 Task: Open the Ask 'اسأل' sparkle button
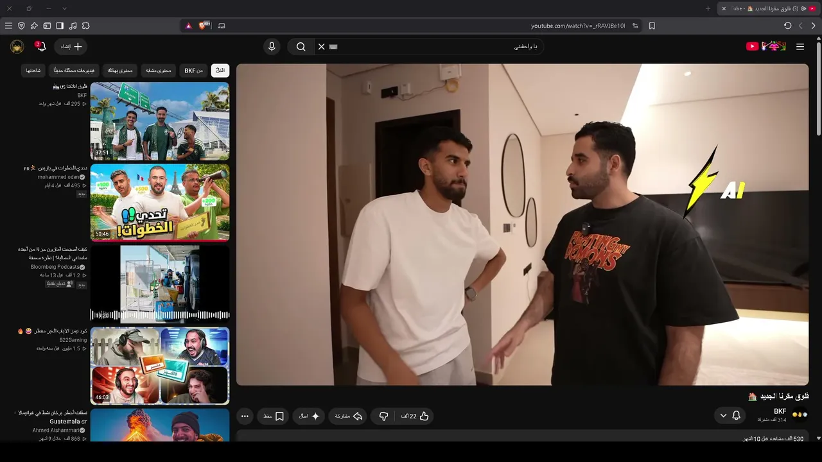[x=309, y=416]
